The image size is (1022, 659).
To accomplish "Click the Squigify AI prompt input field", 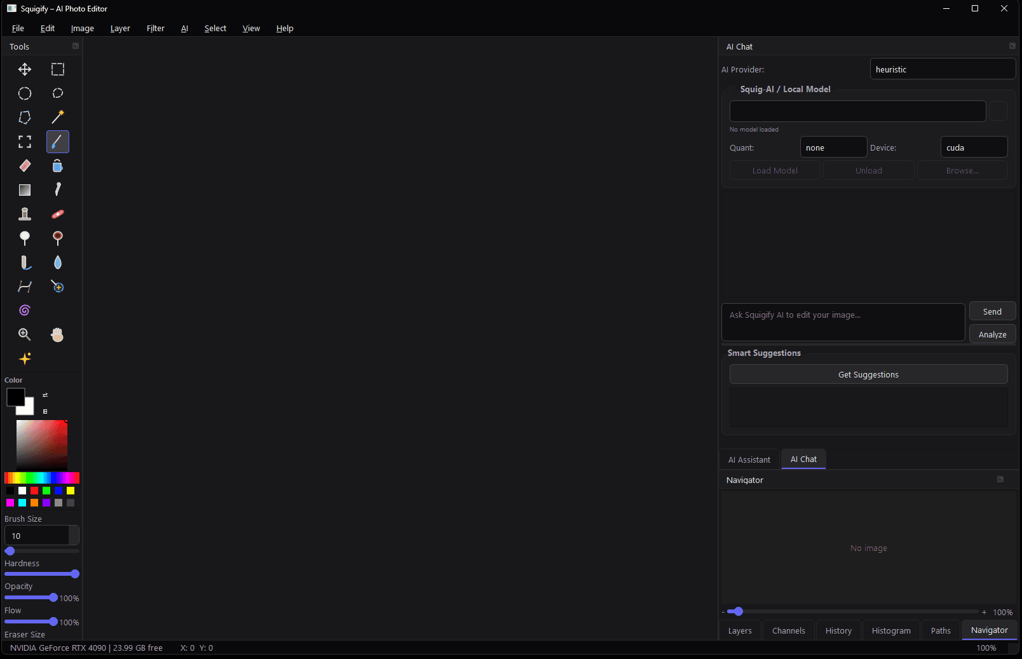I will (843, 322).
